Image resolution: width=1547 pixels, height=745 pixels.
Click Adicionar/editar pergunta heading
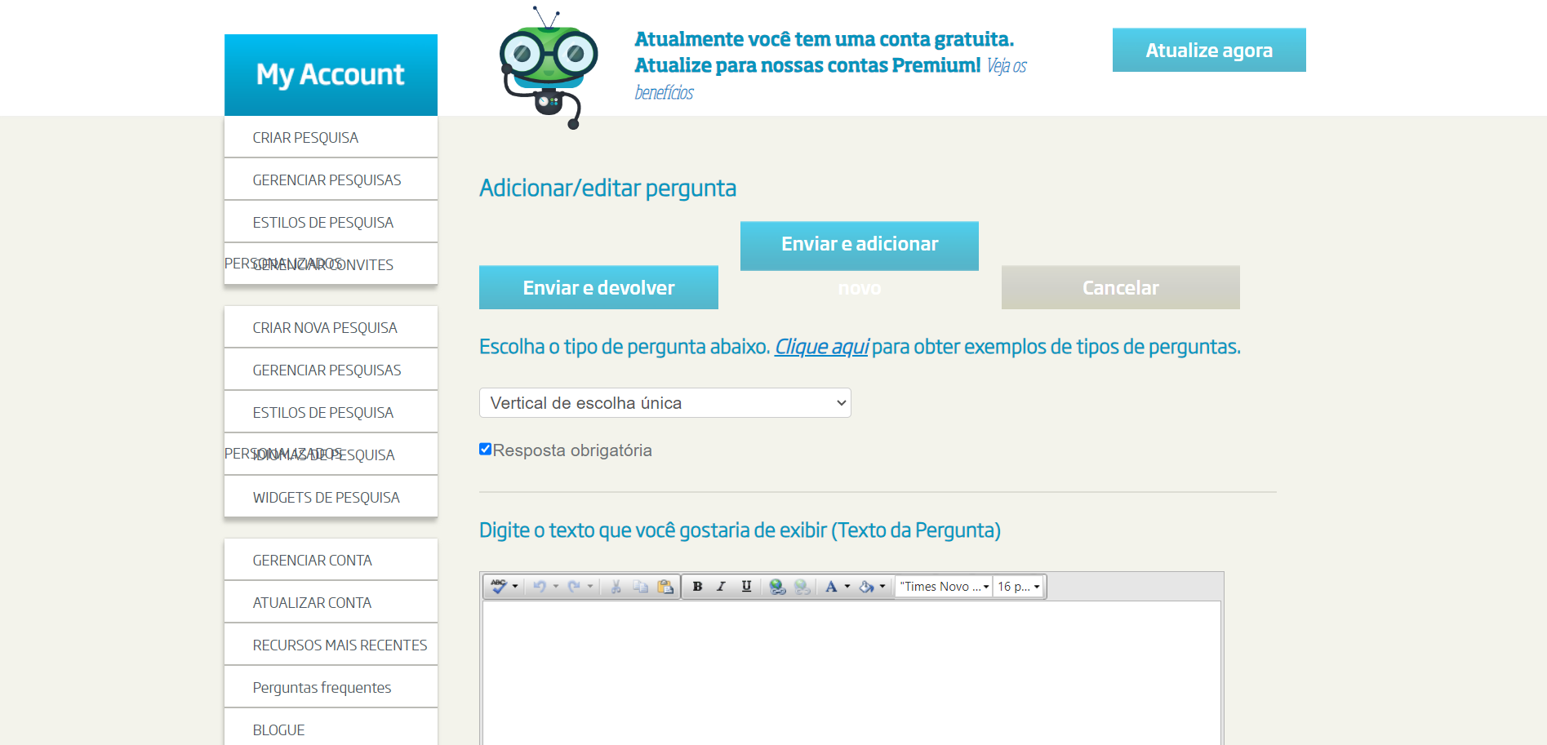click(607, 188)
